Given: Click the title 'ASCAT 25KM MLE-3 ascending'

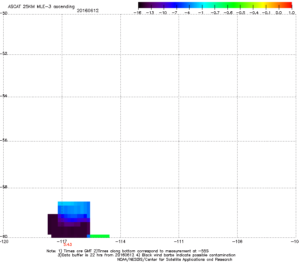Looking at the screenshot, I should [x=41, y=6].
